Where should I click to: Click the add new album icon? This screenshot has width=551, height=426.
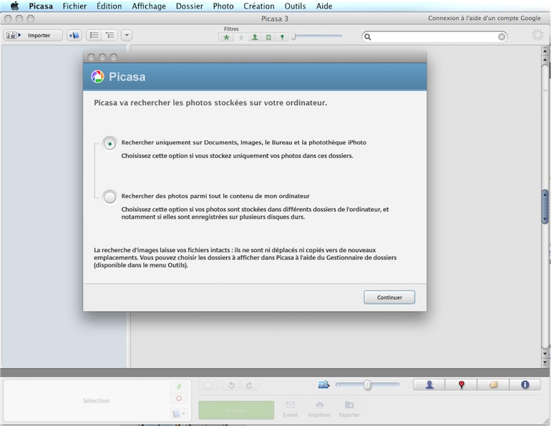click(74, 35)
